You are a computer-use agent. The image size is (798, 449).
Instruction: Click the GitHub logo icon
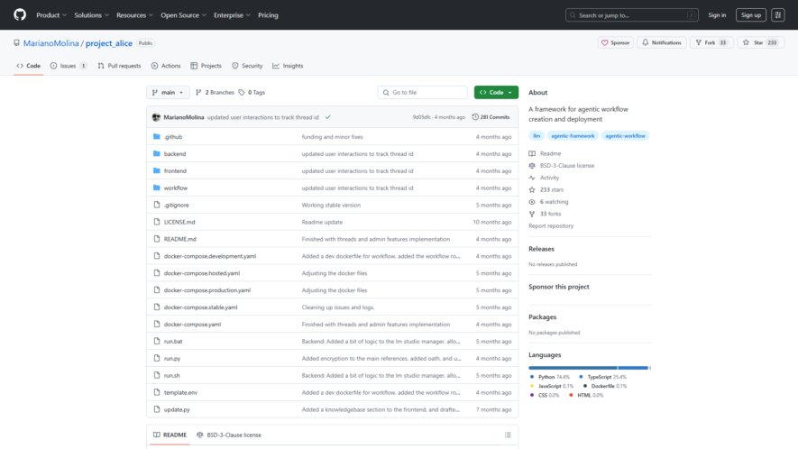(x=20, y=14)
